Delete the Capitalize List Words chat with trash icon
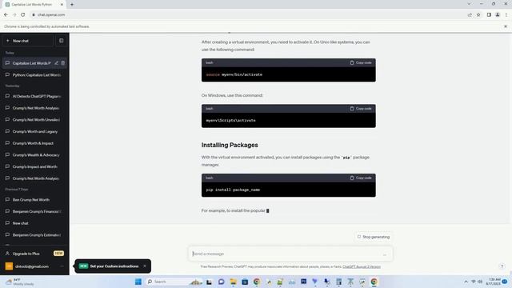512x288 pixels. pos(63,63)
